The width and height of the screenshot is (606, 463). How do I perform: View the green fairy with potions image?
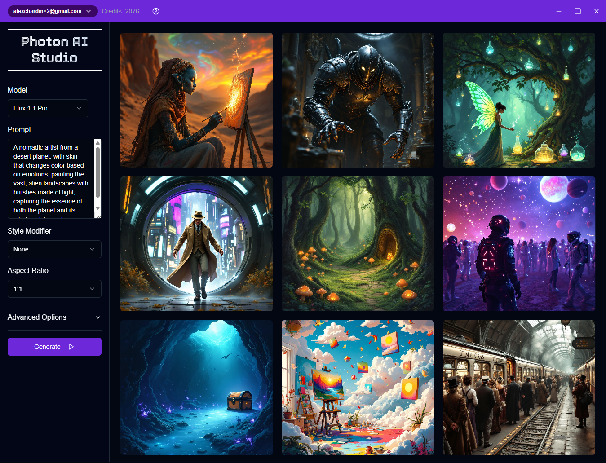click(x=518, y=100)
